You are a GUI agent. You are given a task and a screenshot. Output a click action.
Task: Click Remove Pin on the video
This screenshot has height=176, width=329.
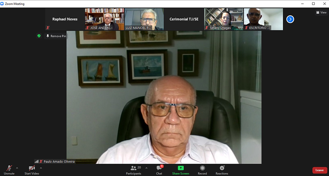(x=56, y=36)
